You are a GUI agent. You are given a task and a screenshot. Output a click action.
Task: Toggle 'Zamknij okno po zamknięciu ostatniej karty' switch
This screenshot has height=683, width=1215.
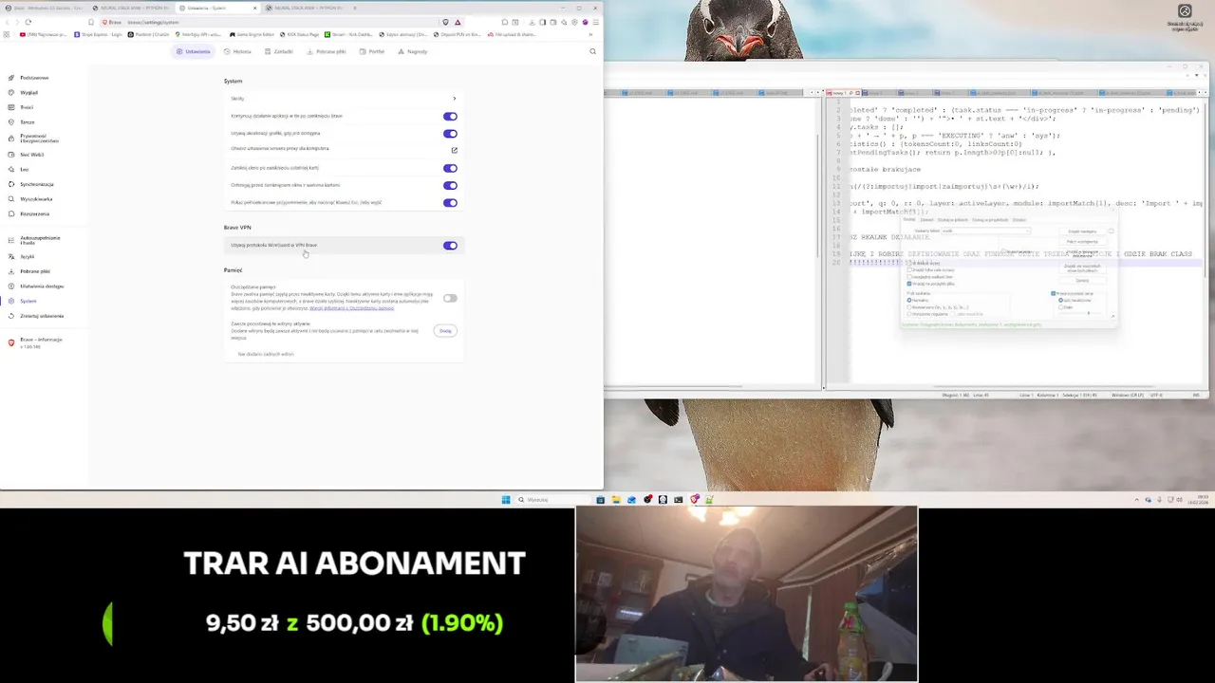(x=450, y=168)
